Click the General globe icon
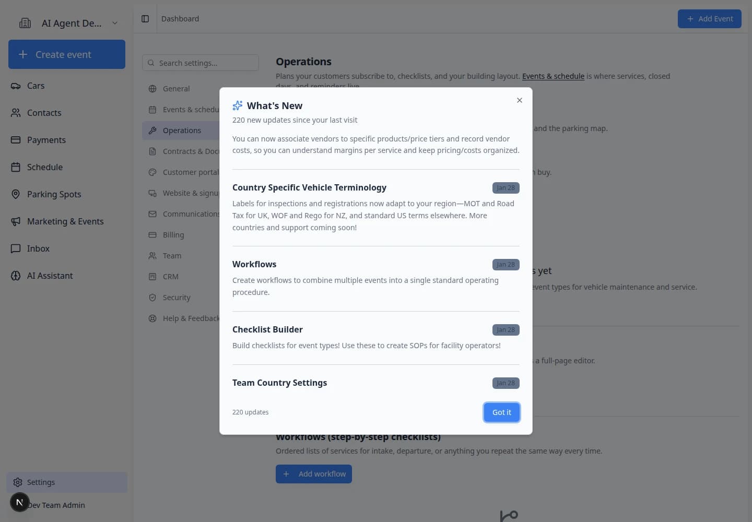 pos(152,89)
